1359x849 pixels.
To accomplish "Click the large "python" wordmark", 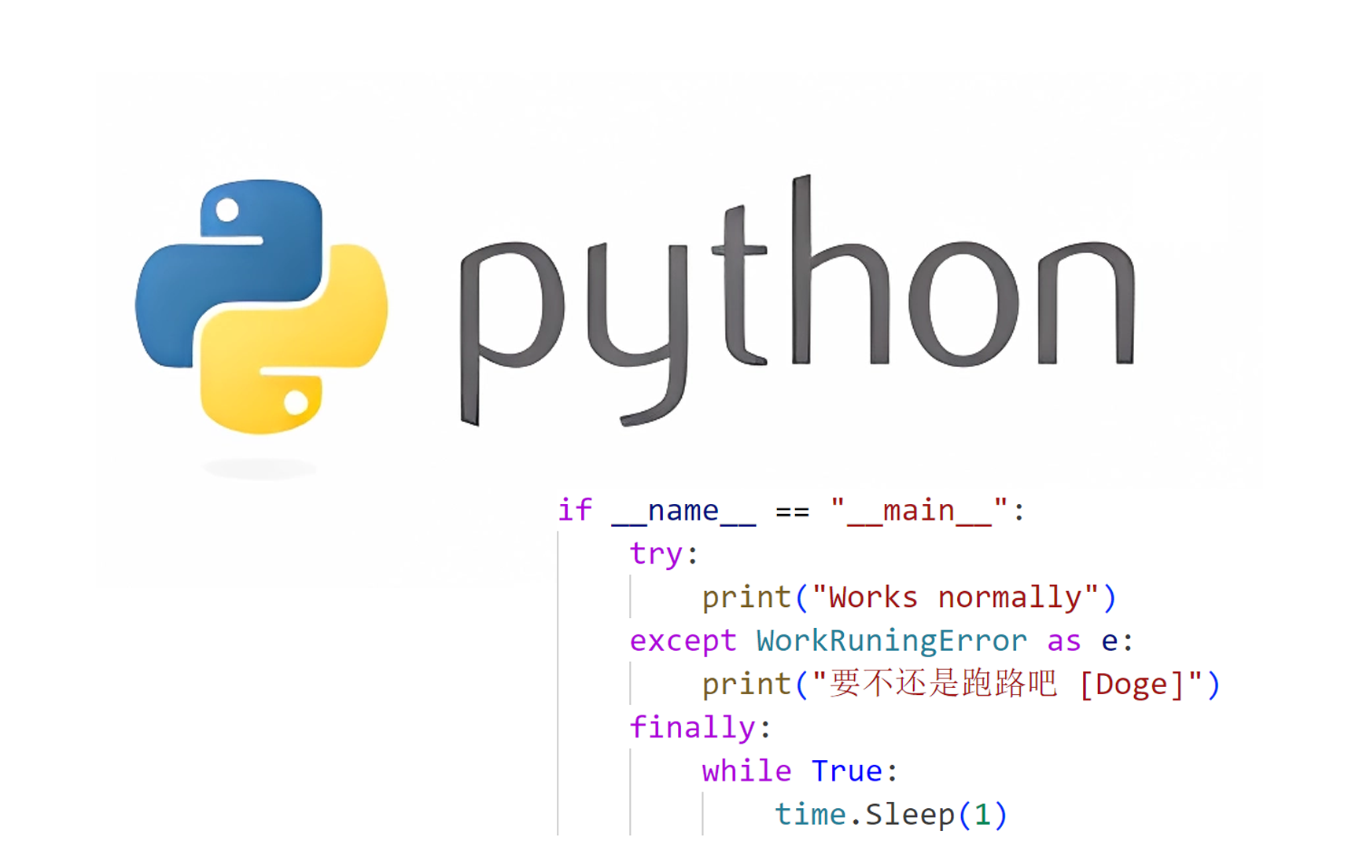I will 797,300.
